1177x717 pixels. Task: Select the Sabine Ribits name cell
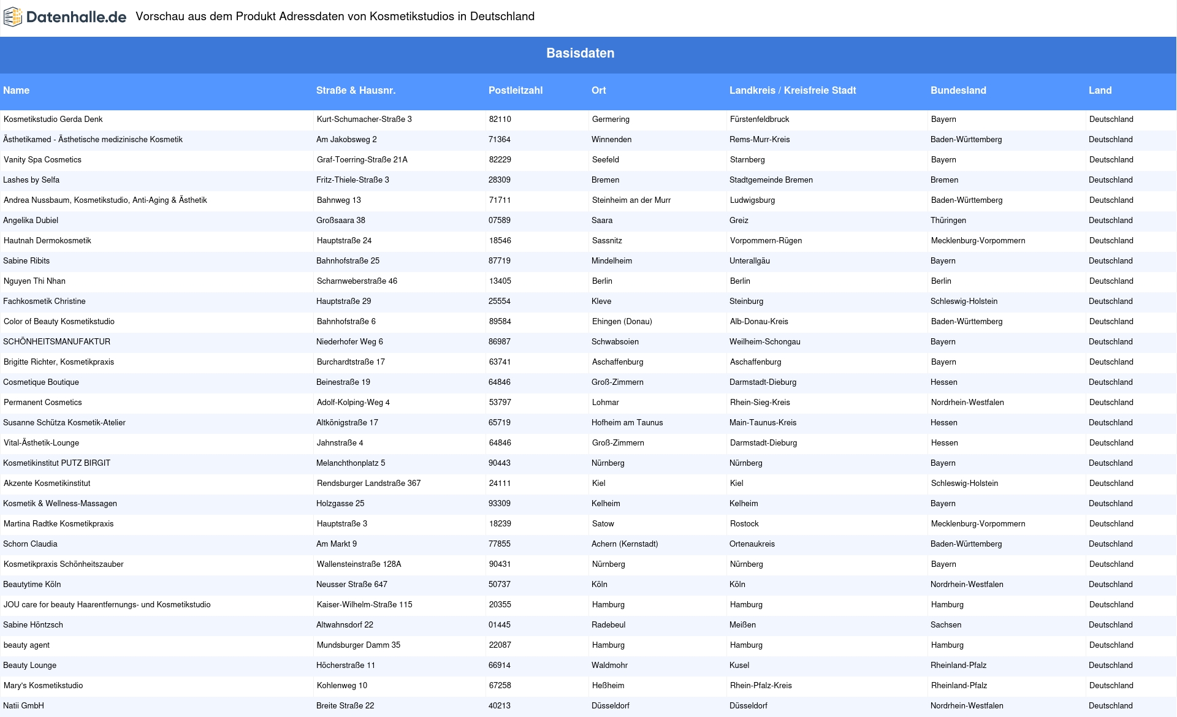pyautogui.click(x=26, y=261)
